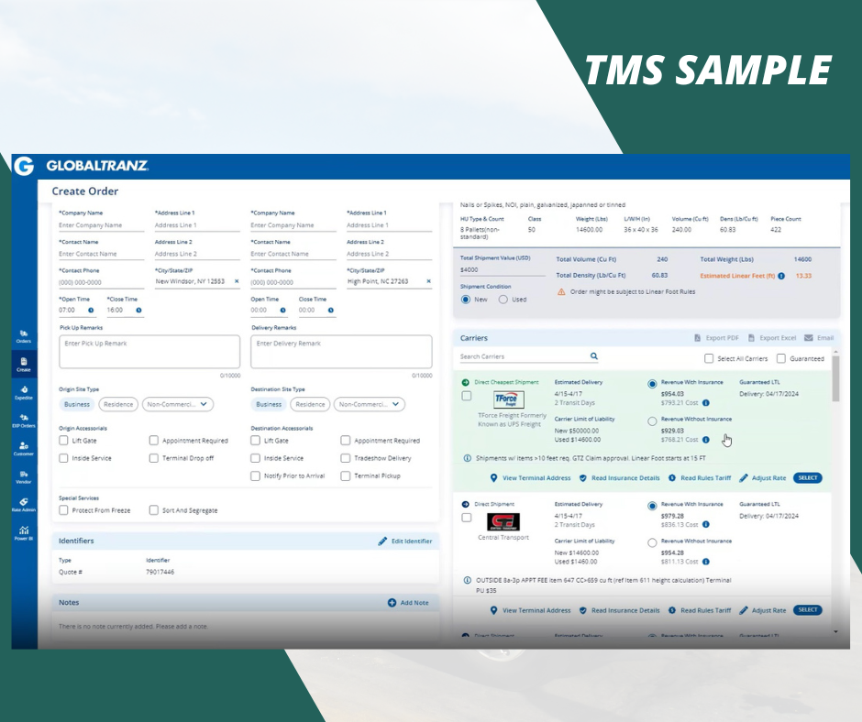The width and height of the screenshot is (862, 722).
Task: Click the Search Carriers magnifier icon
Action: 593,356
